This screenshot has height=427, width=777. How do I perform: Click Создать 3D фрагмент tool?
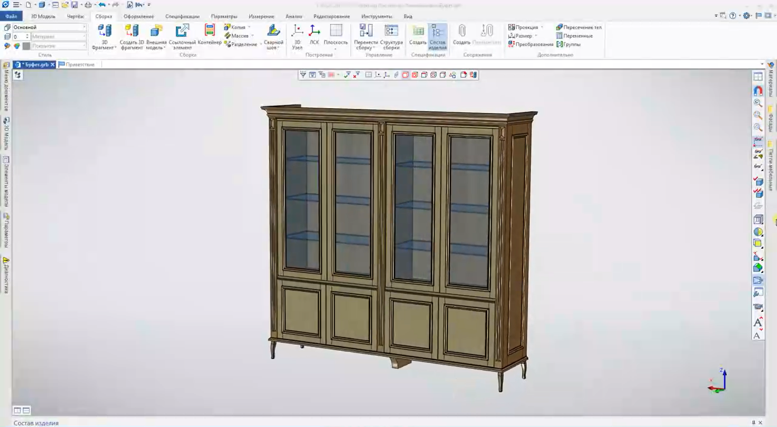(x=132, y=36)
